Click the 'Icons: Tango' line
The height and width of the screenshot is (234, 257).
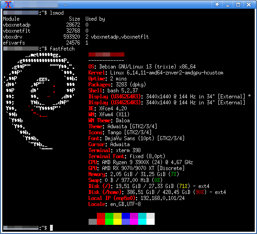click(120, 132)
